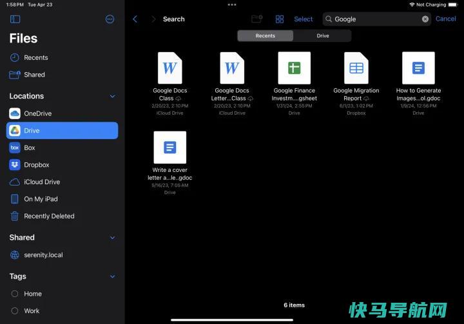This screenshot has width=464, height=324.
Task: Open the More options ellipsis menu
Action: pyautogui.click(x=110, y=19)
